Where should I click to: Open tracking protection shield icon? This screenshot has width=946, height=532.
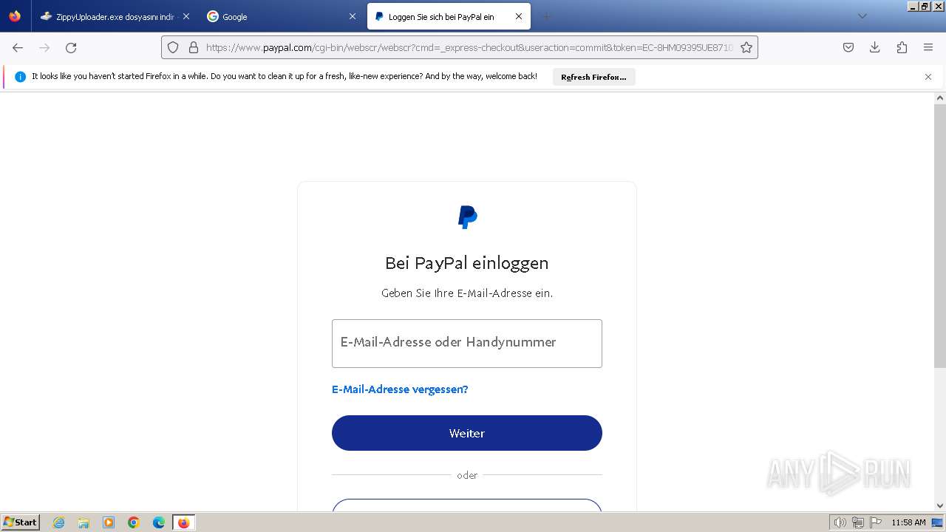pyautogui.click(x=173, y=47)
